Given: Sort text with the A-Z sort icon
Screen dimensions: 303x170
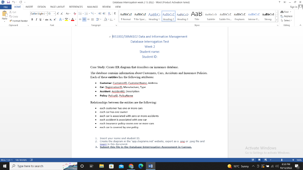Looking at the screenshot, I should 109,14.
